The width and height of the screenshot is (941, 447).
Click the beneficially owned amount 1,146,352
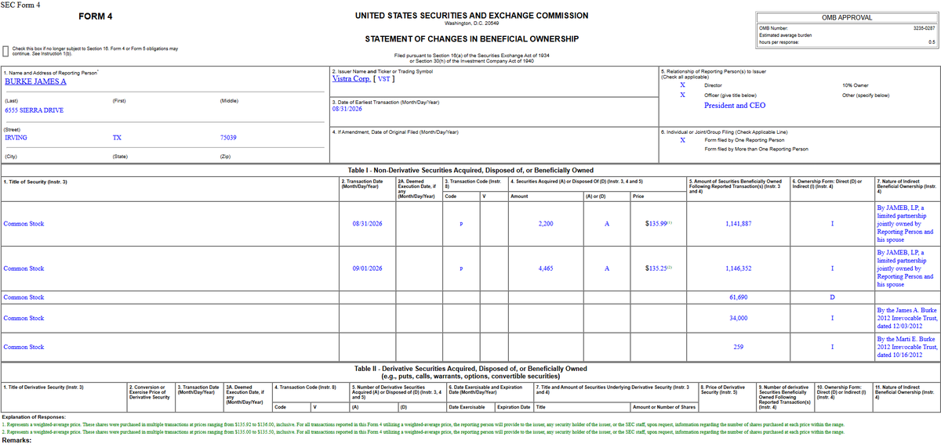click(x=739, y=269)
